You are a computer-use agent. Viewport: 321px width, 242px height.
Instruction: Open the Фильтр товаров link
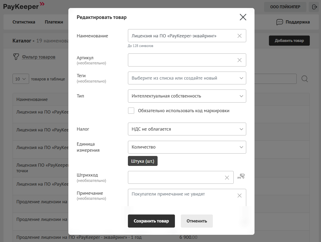tap(39, 57)
